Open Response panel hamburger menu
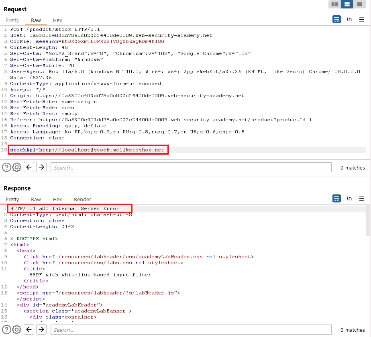Viewport: 371px width, 337px height. click(361, 198)
